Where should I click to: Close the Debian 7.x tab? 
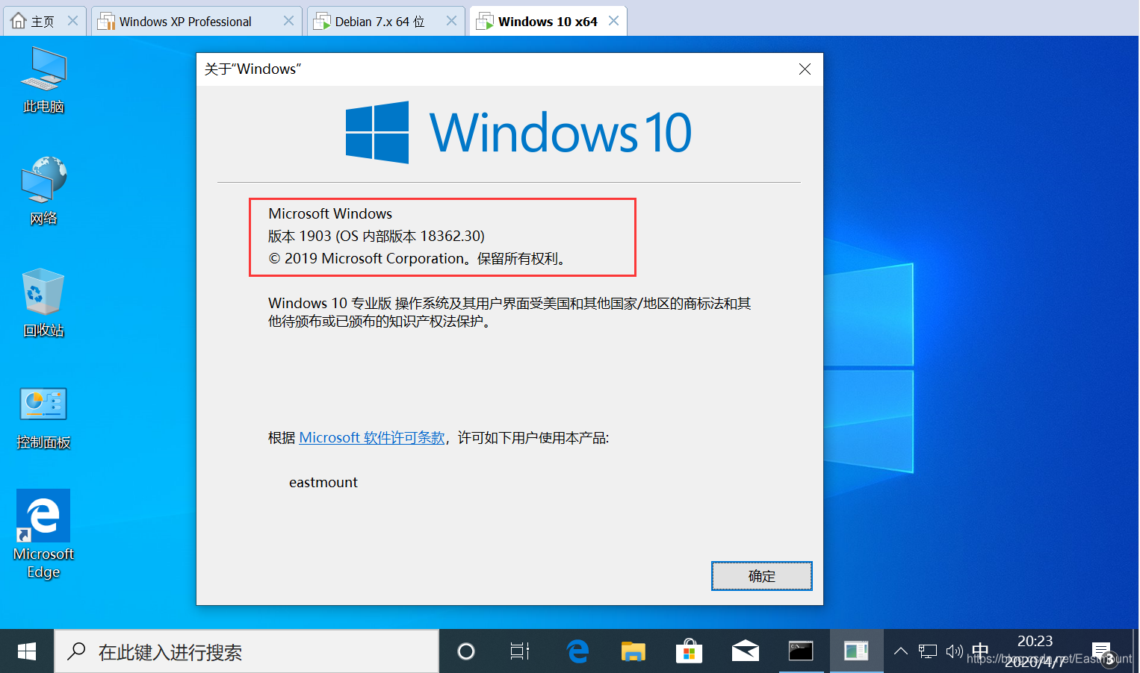click(x=451, y=21)
